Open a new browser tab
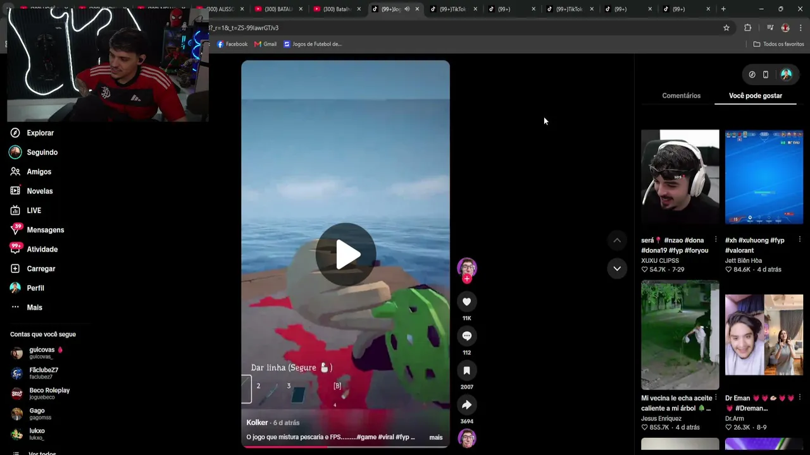This screenshot has width=810, height=455. click(723, 9)
